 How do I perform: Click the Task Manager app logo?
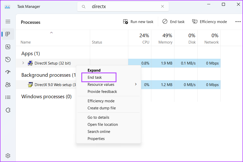tap(7, 7)
